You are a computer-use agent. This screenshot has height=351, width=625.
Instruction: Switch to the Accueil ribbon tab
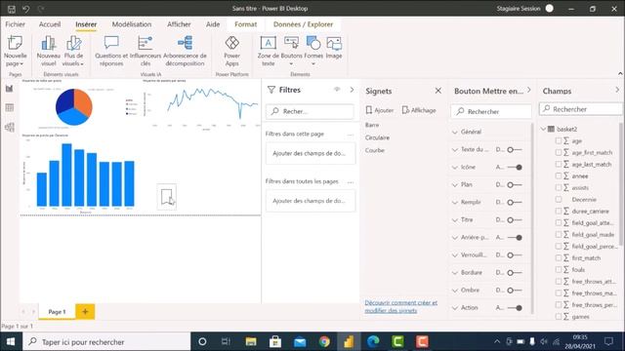tap(50, 24)
